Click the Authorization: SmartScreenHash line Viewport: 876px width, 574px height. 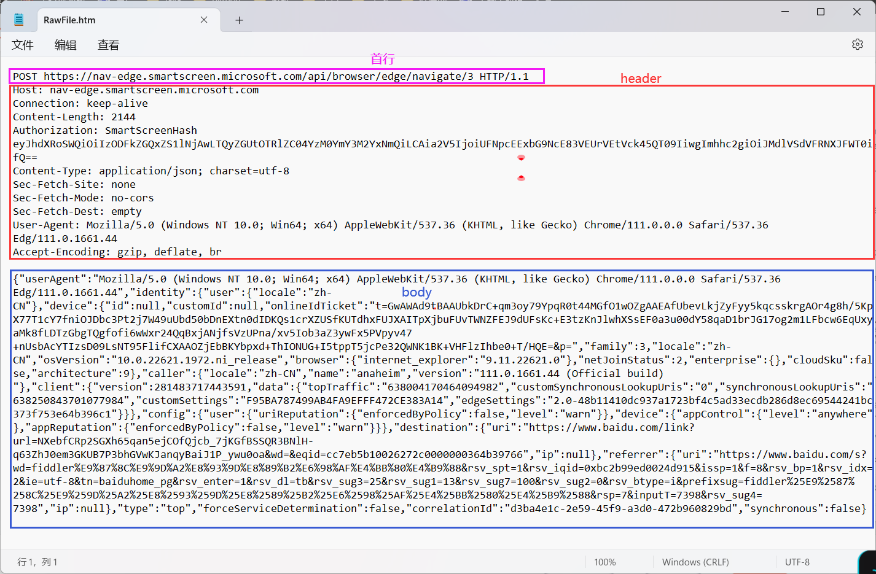(x=105, y=130)
